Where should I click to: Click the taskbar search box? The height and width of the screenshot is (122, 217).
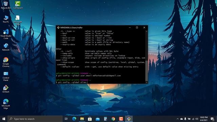[35, 119]
